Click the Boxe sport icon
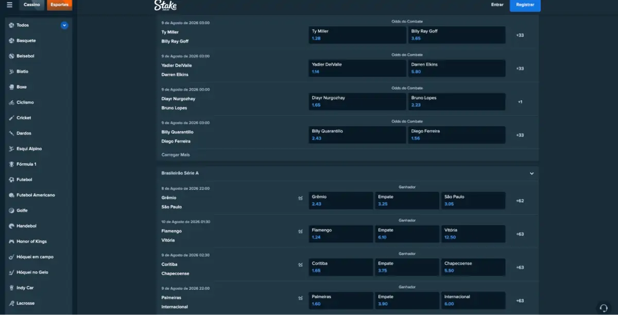Screen dimensions: 618x315 point(11,87)
